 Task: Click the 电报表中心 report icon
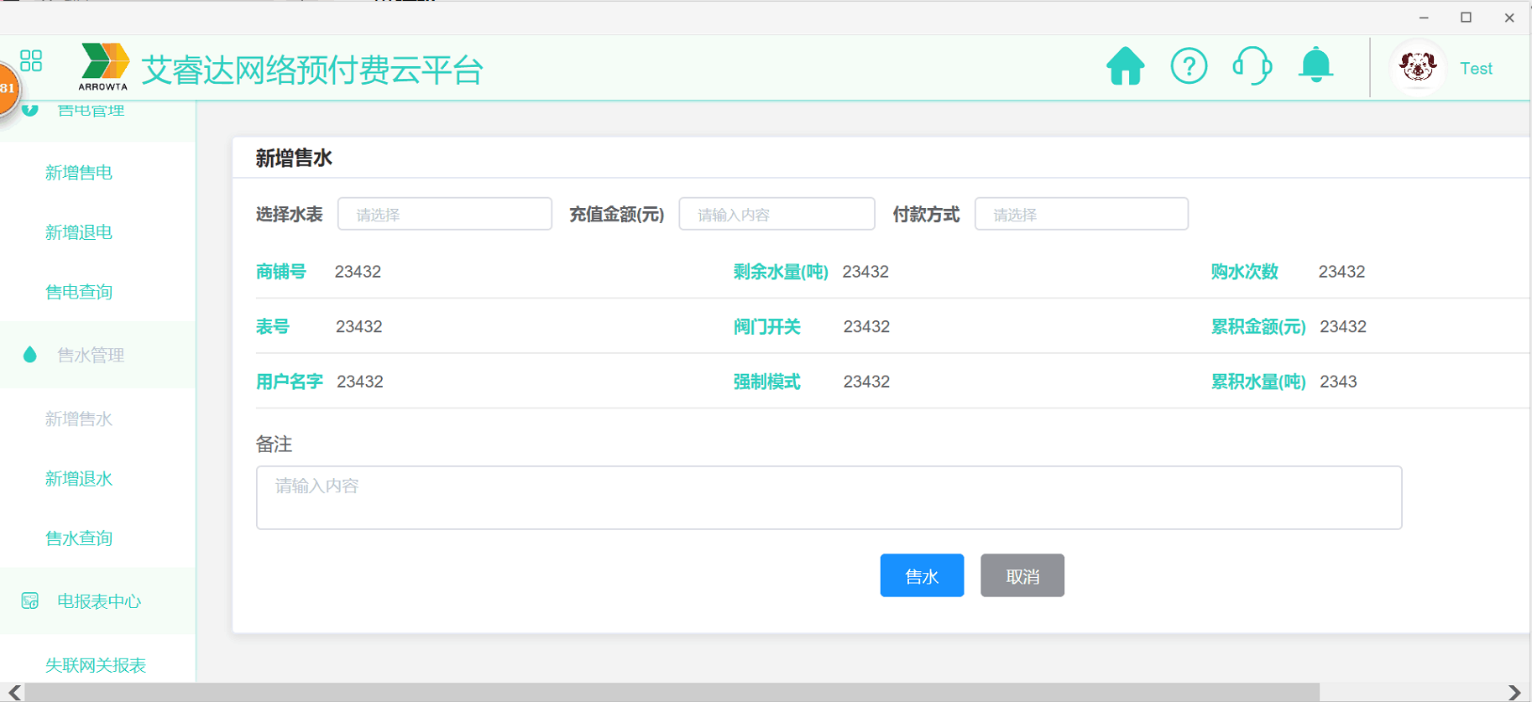pyautogui.click(x=30, y=601)
